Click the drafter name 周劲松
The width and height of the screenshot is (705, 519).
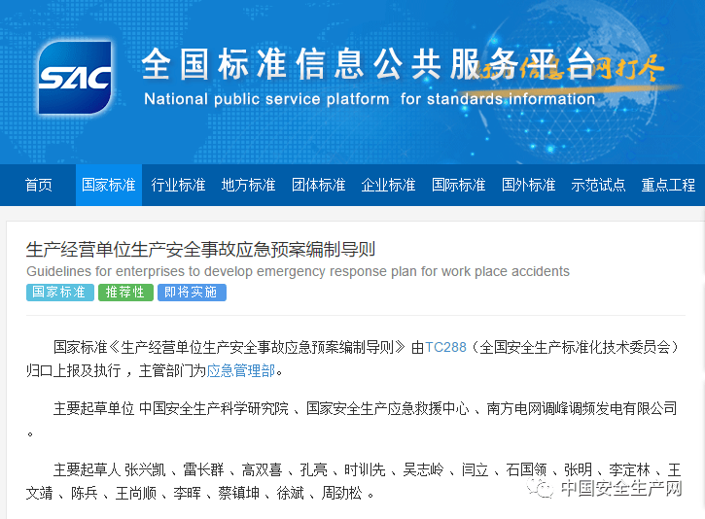coord(341,494)
